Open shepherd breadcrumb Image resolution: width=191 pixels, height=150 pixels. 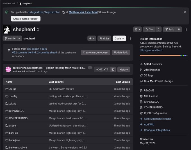tap(26, 3)
